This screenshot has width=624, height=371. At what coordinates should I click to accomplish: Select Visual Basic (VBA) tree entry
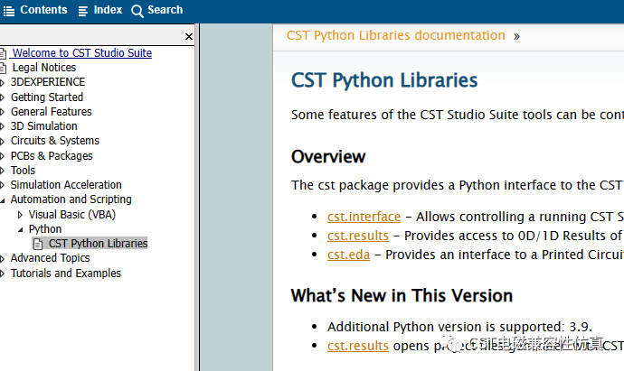[x=72, y=215]
